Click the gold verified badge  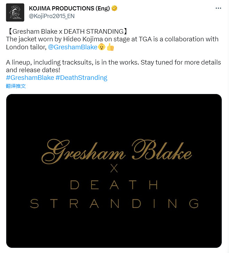pyautogui.click(x=114, y=8)
